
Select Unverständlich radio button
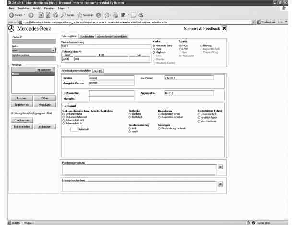199,114
